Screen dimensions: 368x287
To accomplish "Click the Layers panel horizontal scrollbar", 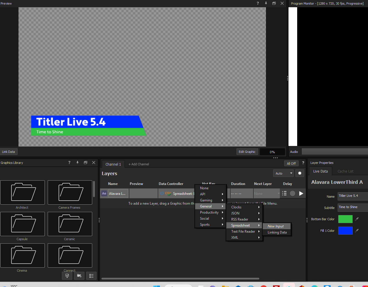I will click(x=180, y=279).
